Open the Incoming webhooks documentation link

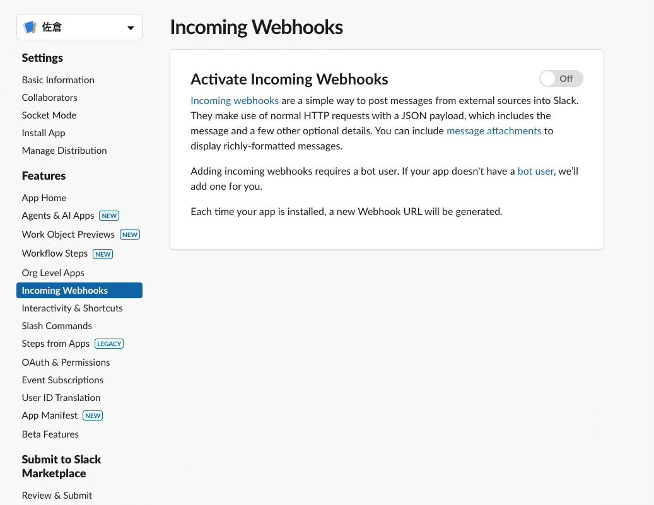235,100
